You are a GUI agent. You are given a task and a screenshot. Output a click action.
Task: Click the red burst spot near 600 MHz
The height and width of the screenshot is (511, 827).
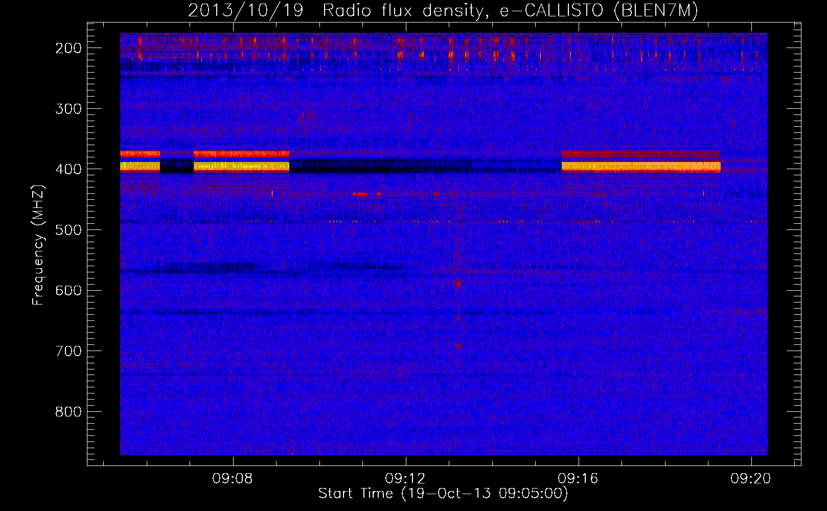click(458, 283)
